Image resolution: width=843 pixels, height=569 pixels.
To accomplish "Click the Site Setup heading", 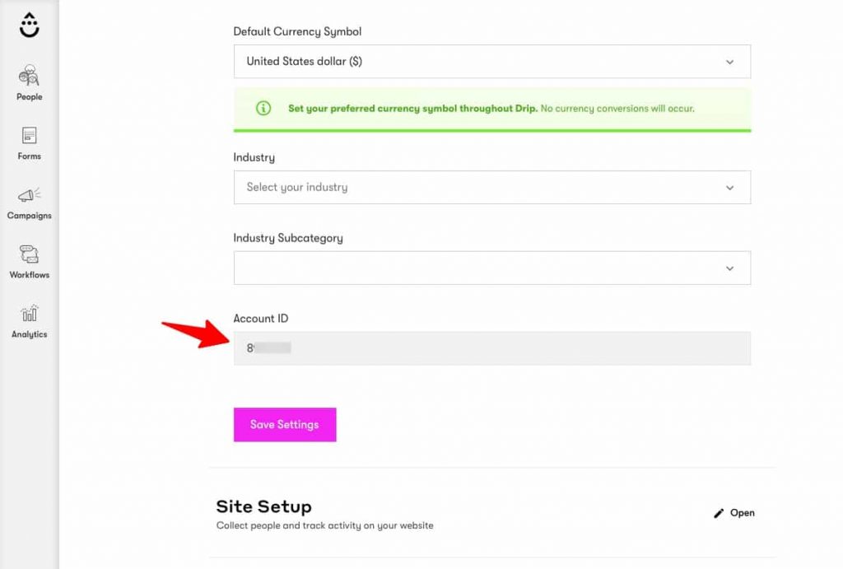I will tap(264, 506).
